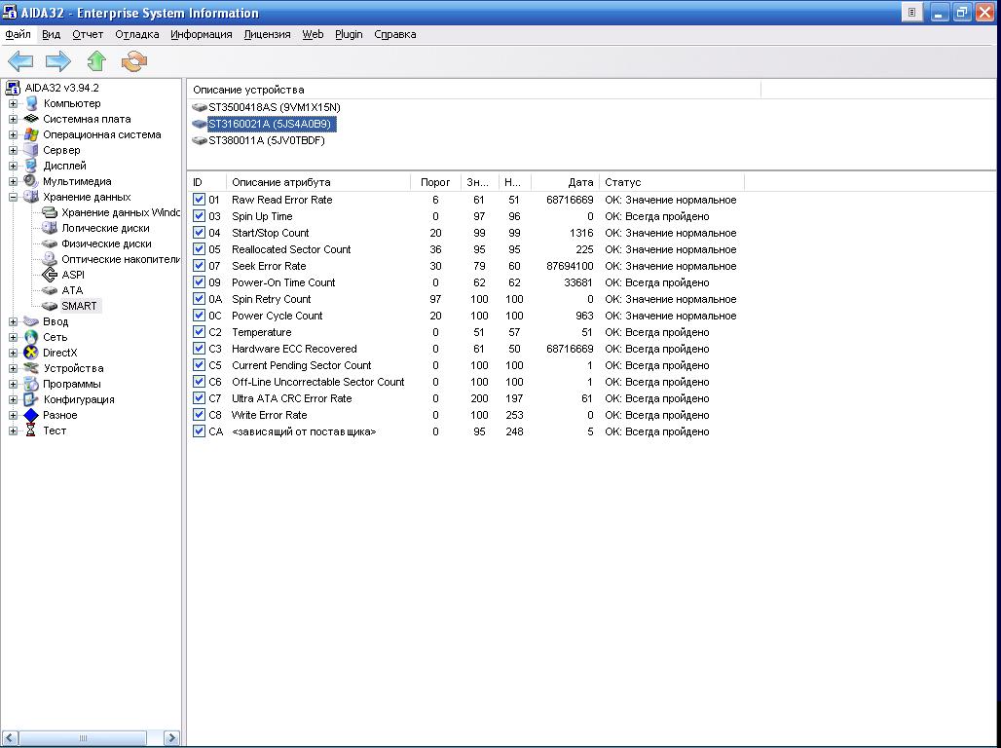Click the Логические диски icon
The image size is (1001, 748).
click(x=50, y=228)
